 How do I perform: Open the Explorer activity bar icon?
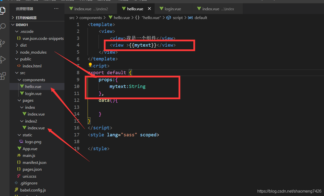pos(3,11)
